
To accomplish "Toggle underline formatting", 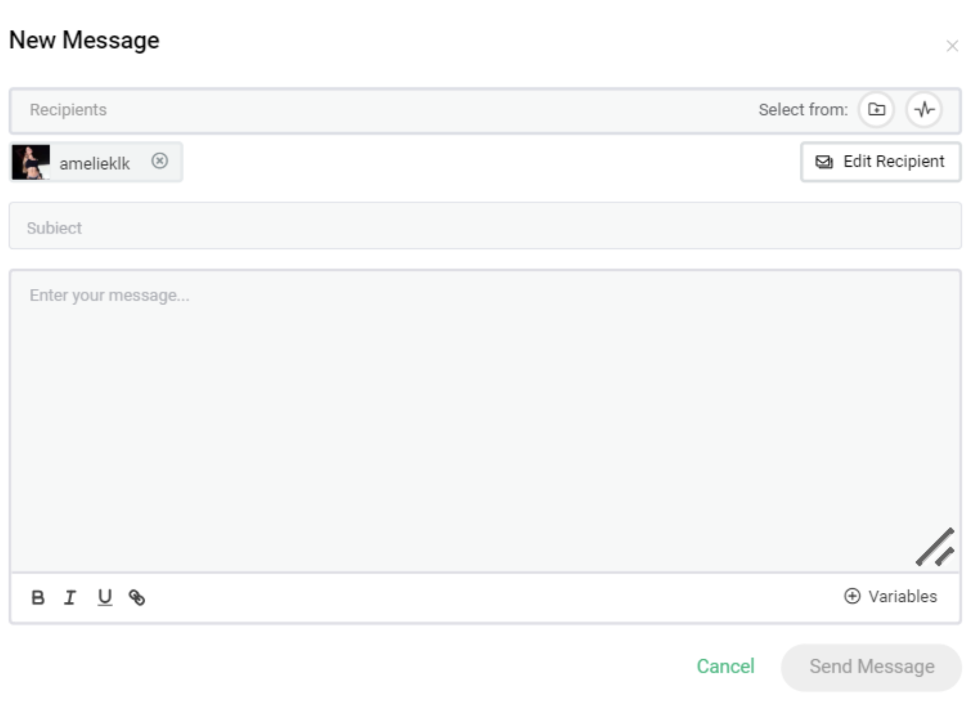I will point(105,597).
